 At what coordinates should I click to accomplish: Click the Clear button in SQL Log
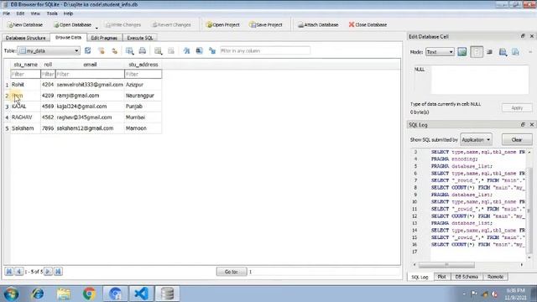pyautogui.click(x=517, y=140)
